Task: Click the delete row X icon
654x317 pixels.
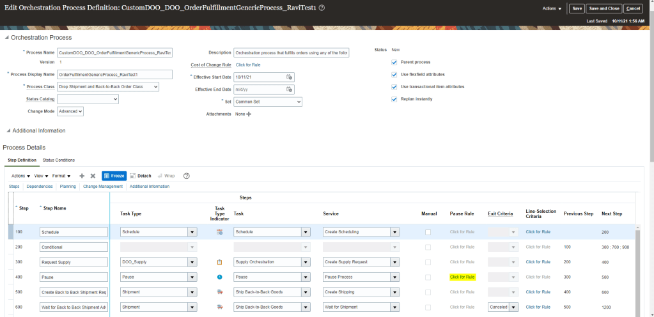Action: click(x=93, y=176)
